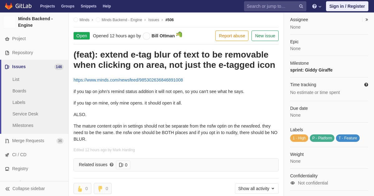Click the project avatar in sidebar header
The height and width of the screenshot is (196, 374).
[9, 22]
